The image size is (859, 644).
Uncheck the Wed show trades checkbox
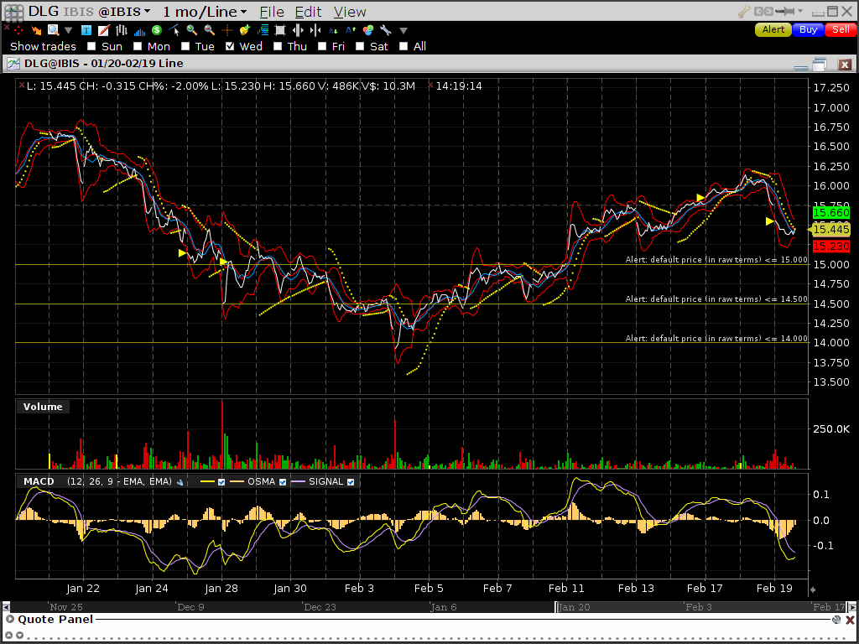230,47
